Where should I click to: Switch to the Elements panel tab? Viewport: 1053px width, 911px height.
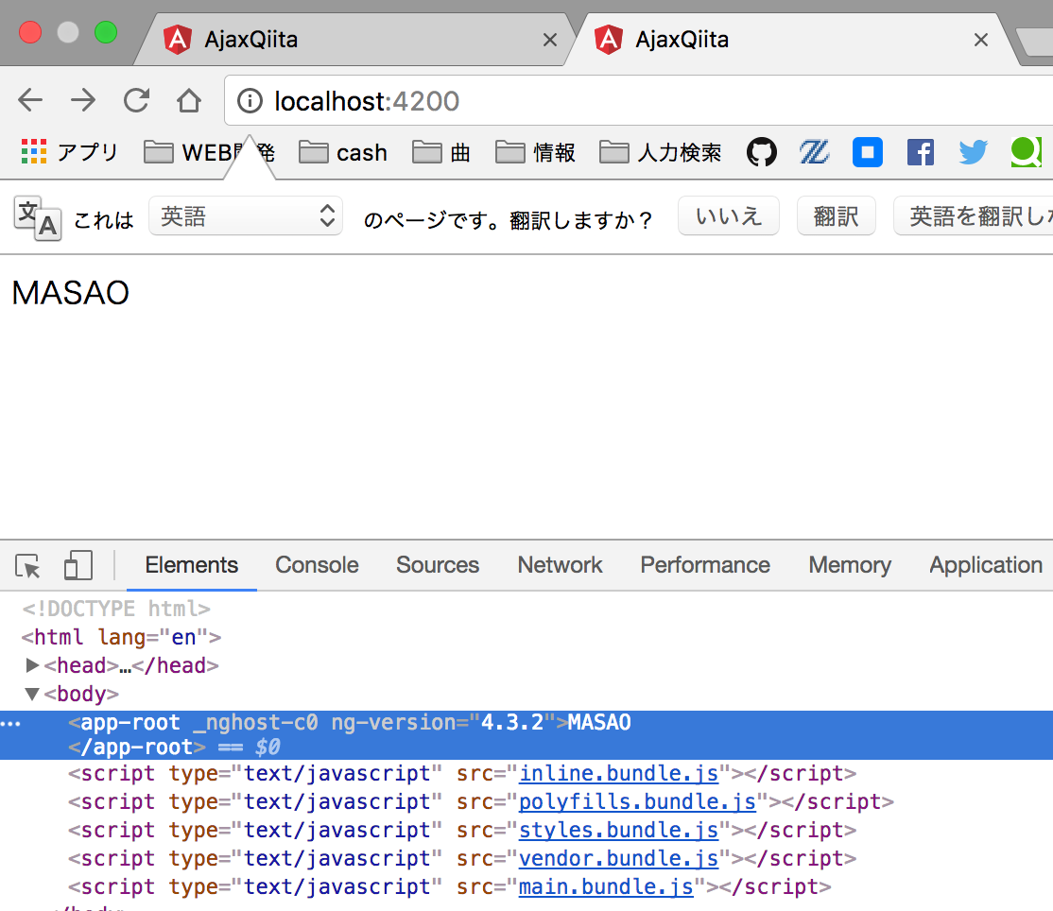pos(191,565)
